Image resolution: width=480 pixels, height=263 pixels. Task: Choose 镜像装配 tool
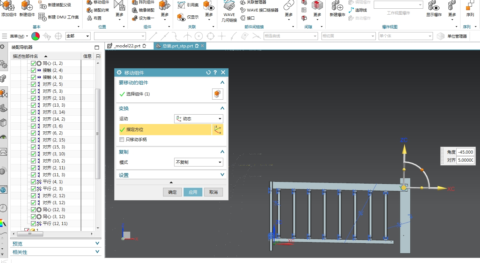(143, 10)
